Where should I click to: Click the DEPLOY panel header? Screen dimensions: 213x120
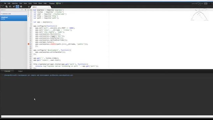(x=3, y=10)
